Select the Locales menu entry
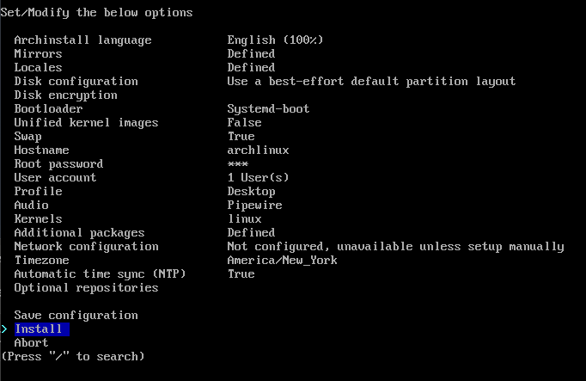Viewport: 586px width, 381px height. point(38,68)
